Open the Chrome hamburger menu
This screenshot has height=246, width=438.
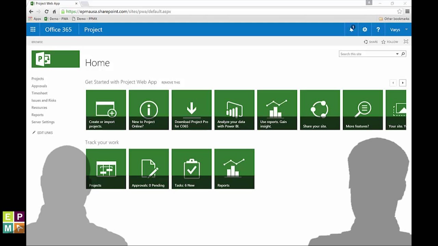pos(407,11)
